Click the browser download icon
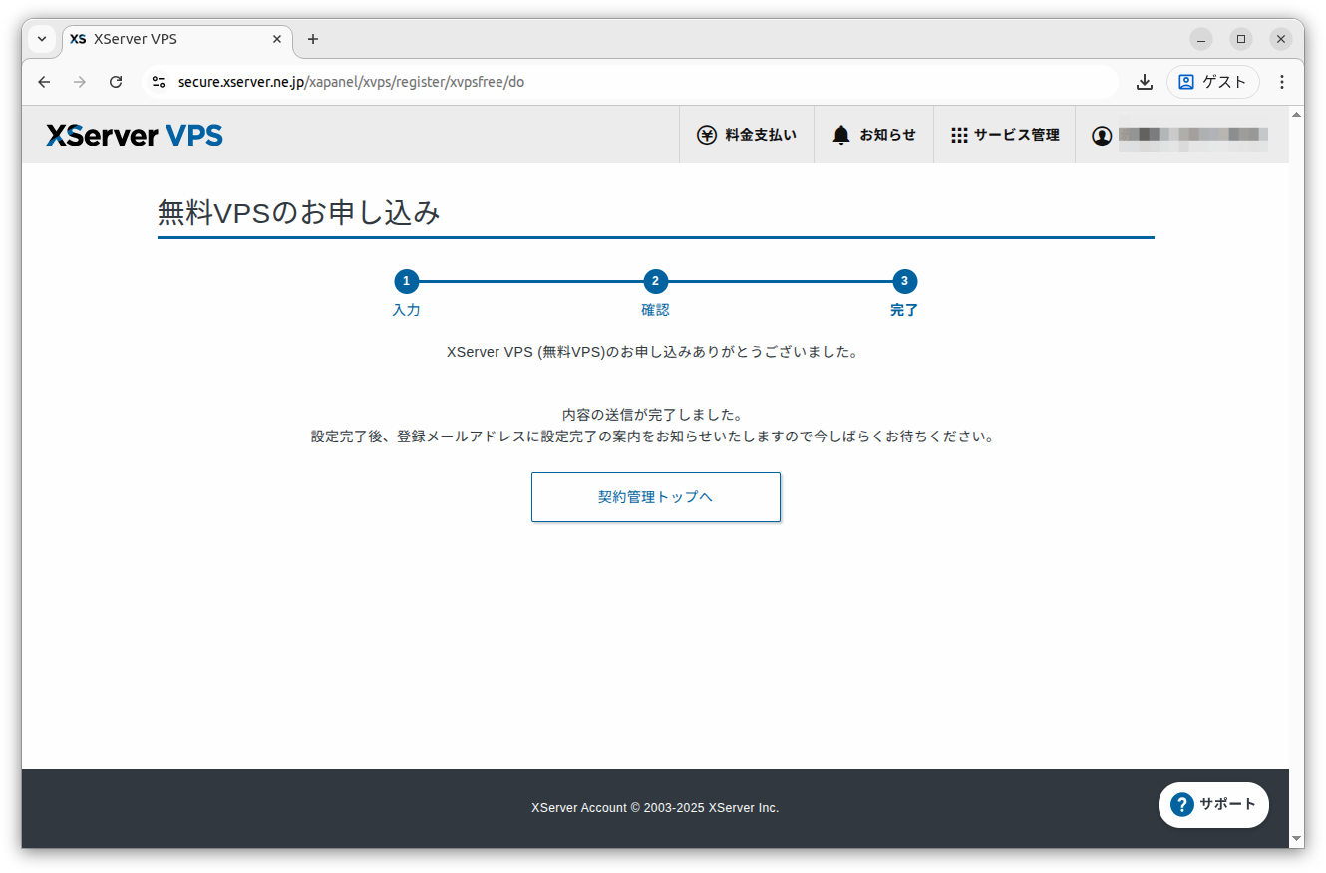The width and height of the screenshot is (1326, 873). click(x=1145, y=82)
